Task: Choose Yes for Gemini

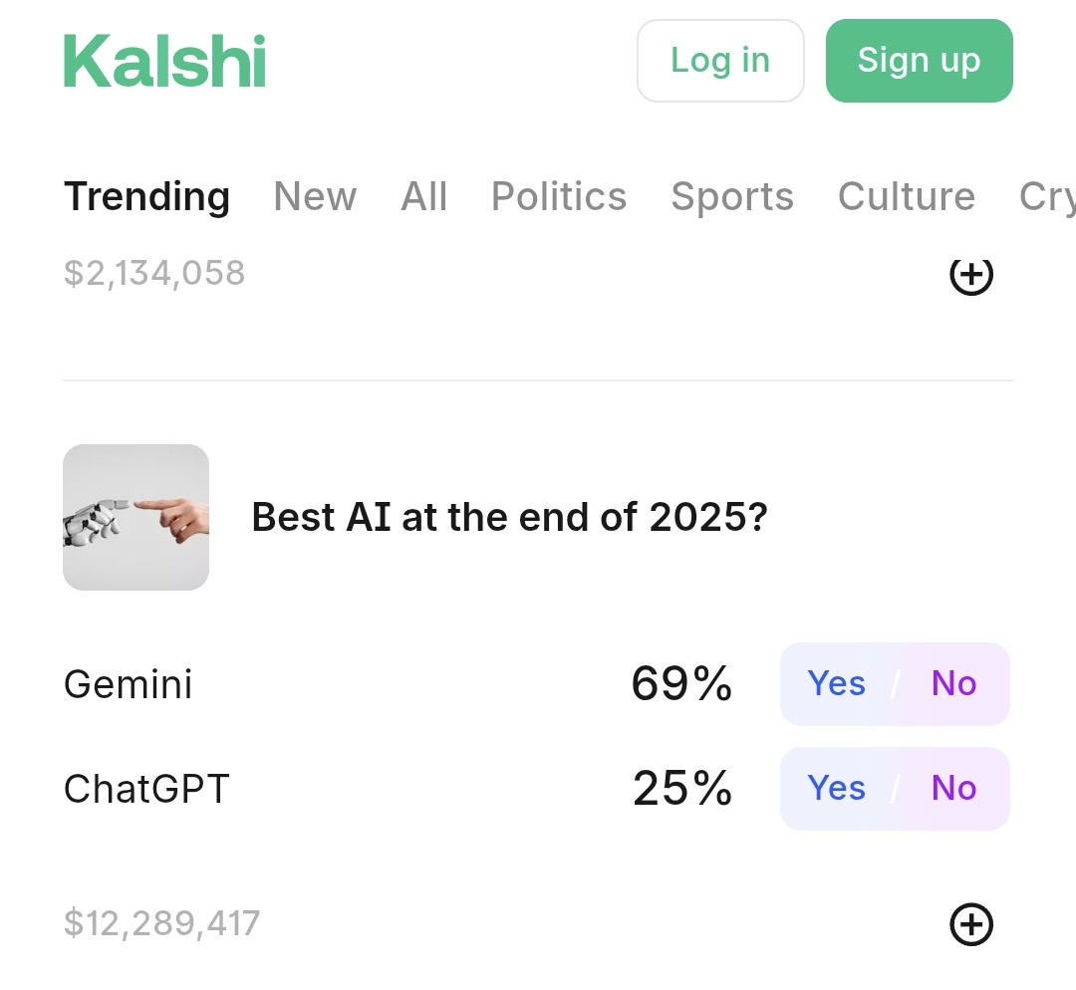Action: point(837,684)
